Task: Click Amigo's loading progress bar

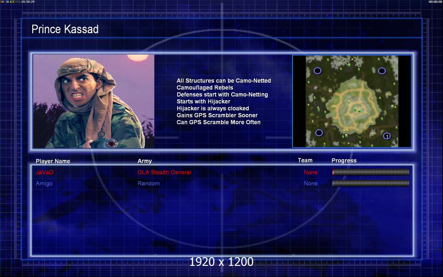Action: tap(371, 183)
